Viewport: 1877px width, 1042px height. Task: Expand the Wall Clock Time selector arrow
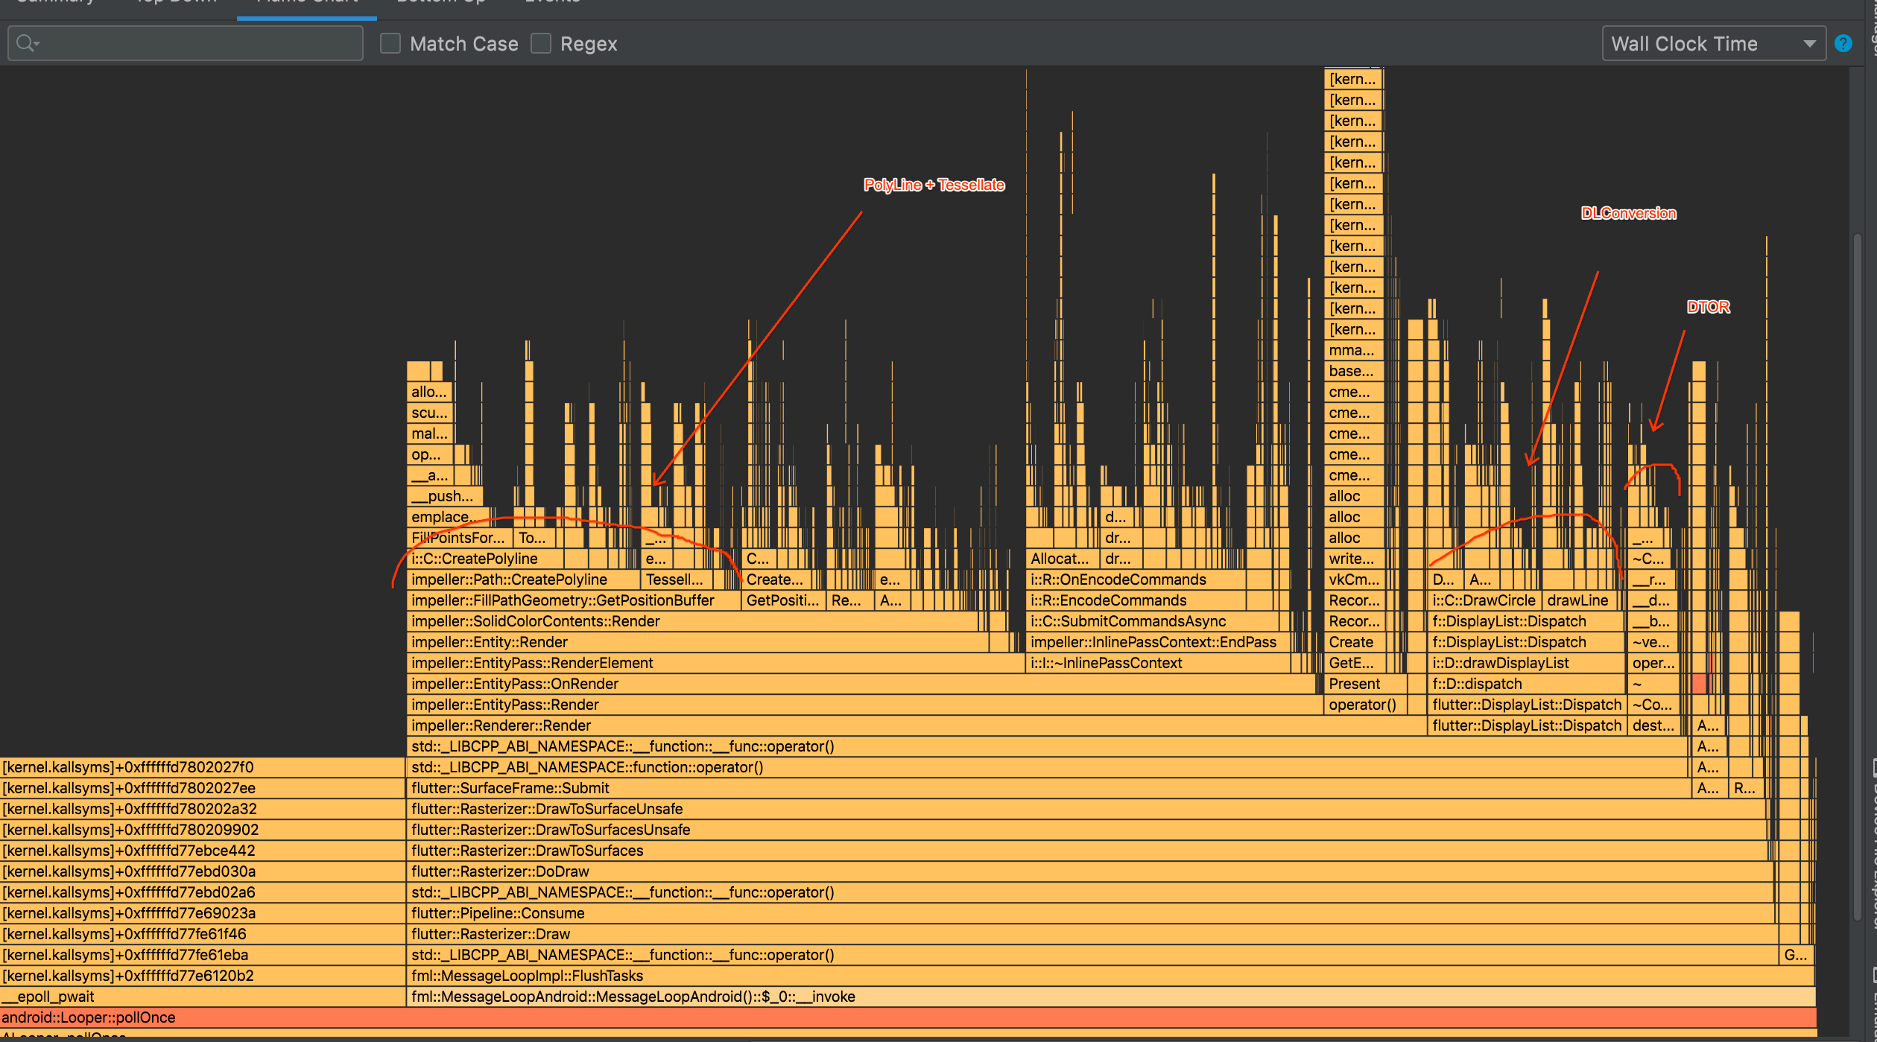(1811, 43)
